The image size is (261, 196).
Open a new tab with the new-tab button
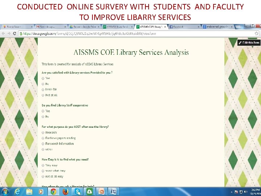[x=238, y=27]
